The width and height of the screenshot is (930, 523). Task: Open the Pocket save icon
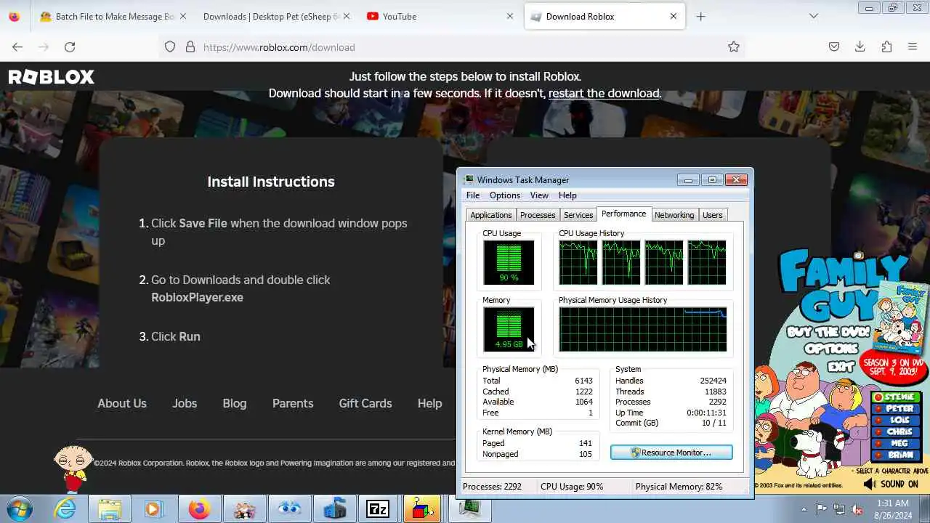point(834,47)
